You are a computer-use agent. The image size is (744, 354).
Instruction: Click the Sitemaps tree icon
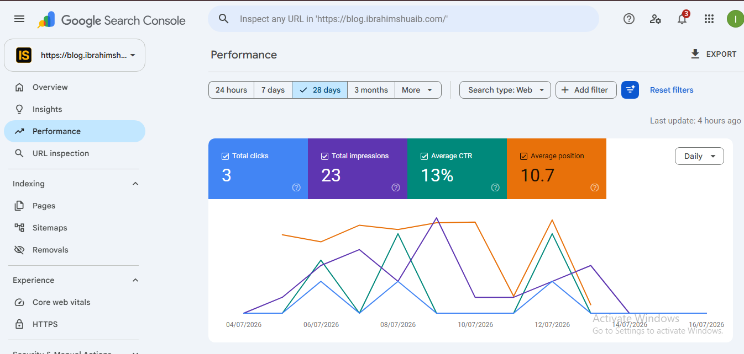(19, 228)
